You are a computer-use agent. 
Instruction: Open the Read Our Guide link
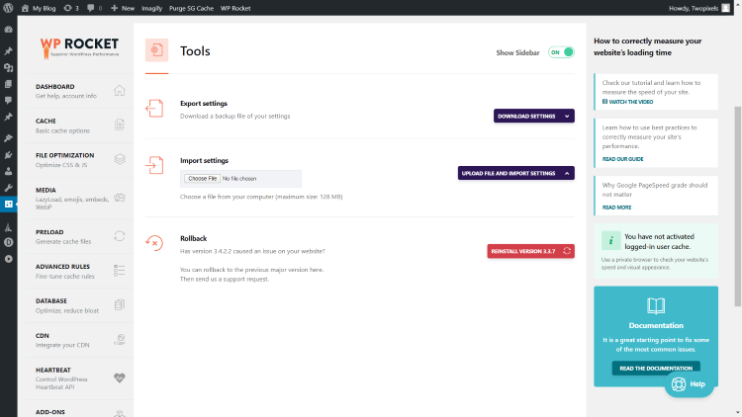622,159
